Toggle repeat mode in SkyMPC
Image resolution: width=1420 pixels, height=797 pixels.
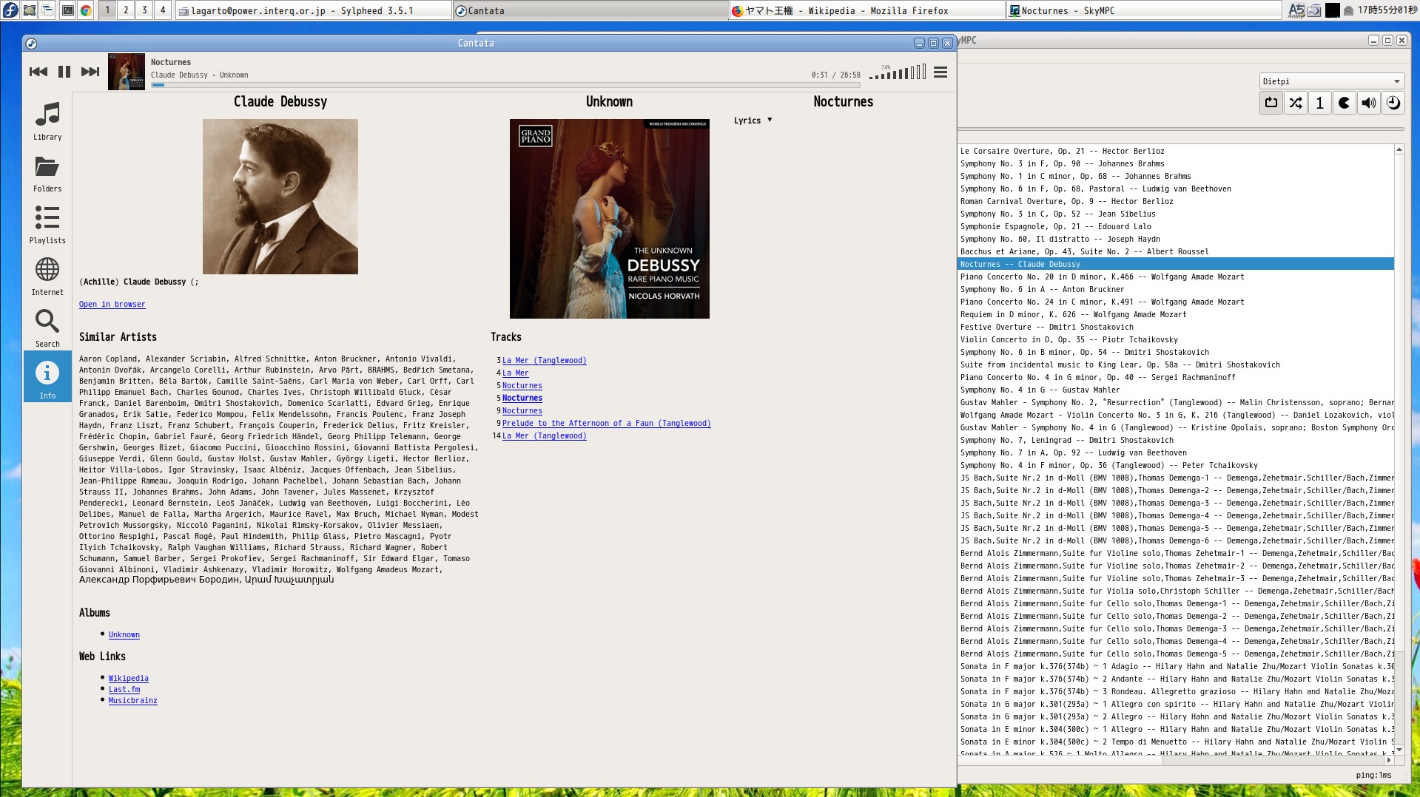pos(1271,103)
